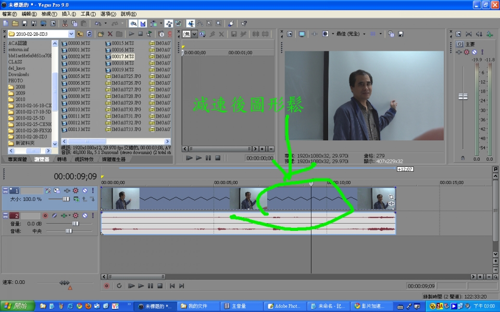Select file 00017.MTS in explorer list
Image resolution: width=500 pixels, height=312 pixels.
pyautogui.click(x=122, y=56)
